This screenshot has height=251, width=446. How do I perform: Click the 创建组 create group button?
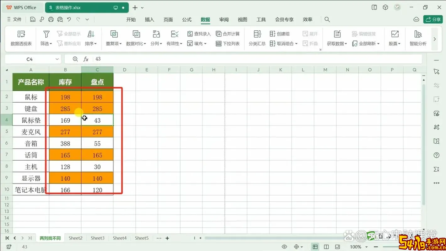pos(280,34)
